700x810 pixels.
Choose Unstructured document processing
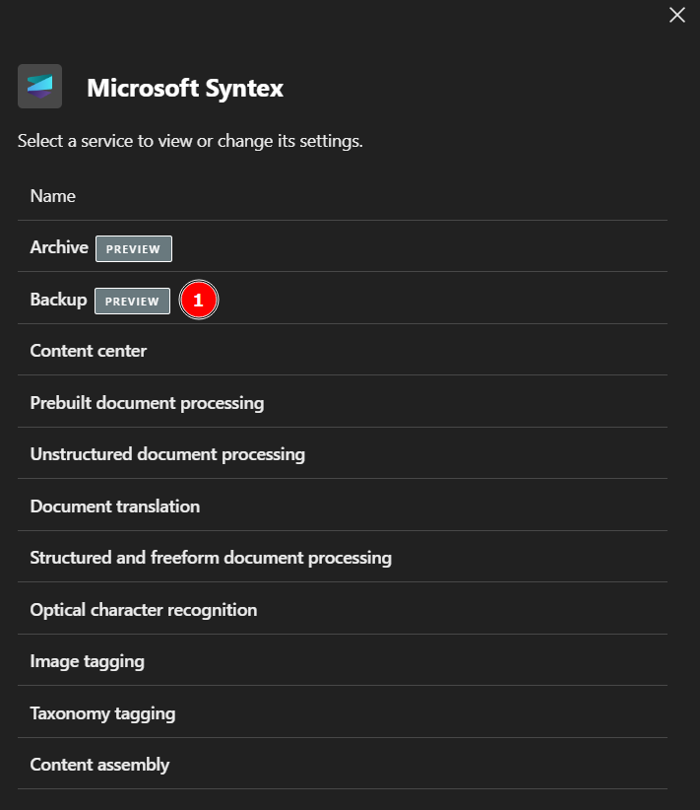point(167,454)
